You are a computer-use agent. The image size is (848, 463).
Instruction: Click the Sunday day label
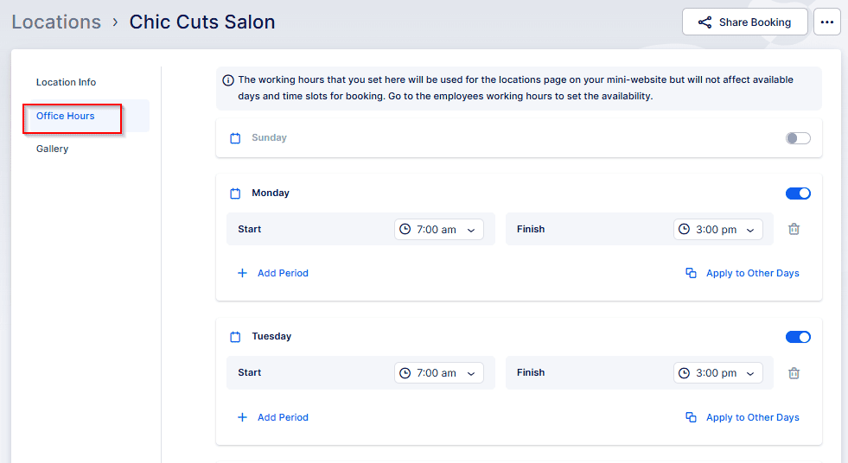pyautogui.click(x=269, y=137)
